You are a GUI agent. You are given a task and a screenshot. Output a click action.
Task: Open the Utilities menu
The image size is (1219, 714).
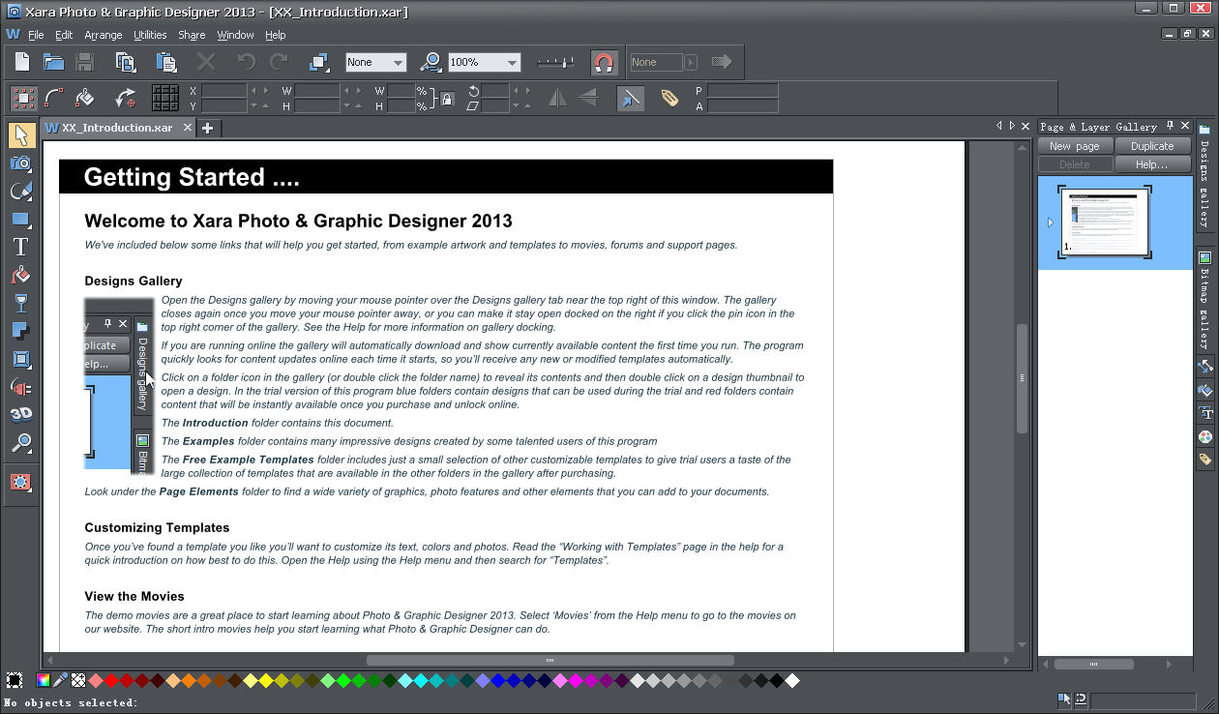point(150,35)
